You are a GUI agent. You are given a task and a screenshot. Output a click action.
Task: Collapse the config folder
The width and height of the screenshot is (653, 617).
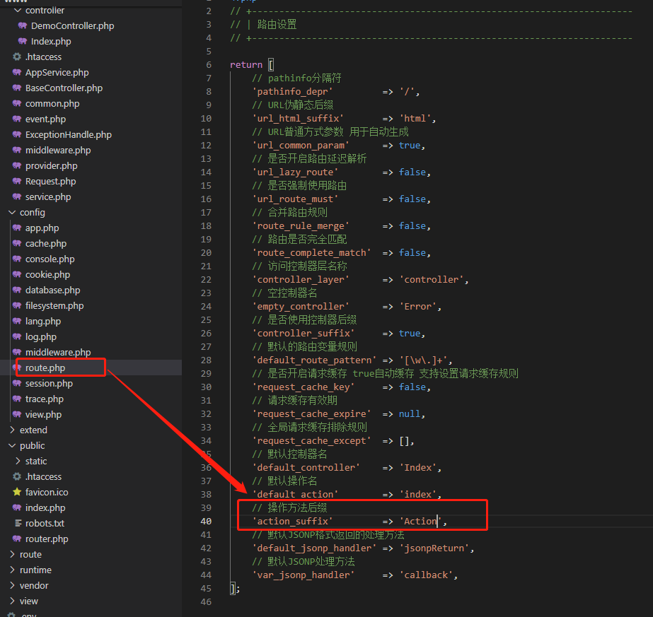point(12,212)
